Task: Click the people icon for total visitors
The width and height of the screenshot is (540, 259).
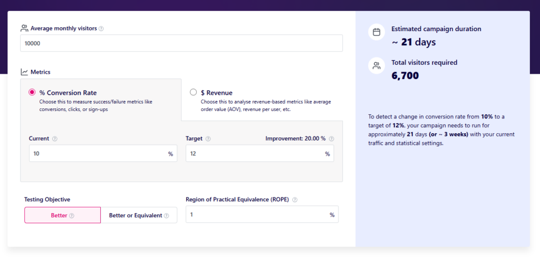Action: click(x=377, y=66)
